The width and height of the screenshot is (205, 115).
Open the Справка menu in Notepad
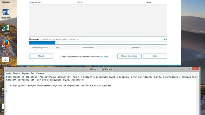40,73
